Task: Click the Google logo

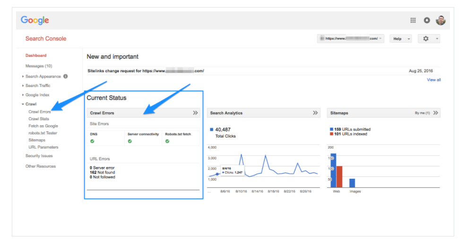Action: (x=35, y=20)
